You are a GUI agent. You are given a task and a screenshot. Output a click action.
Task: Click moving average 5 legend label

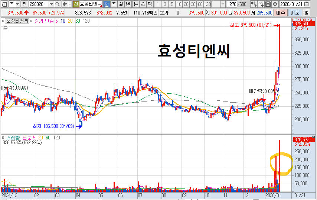(56, 21)
